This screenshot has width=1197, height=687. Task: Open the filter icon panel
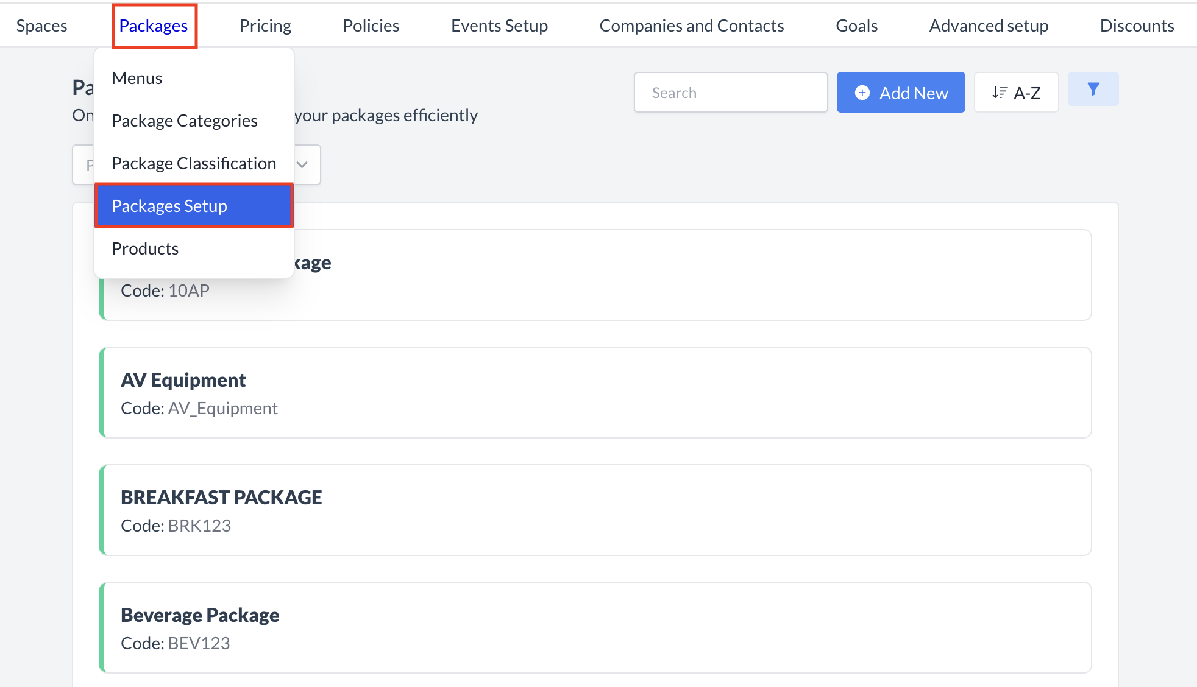tap(1093, 89)
